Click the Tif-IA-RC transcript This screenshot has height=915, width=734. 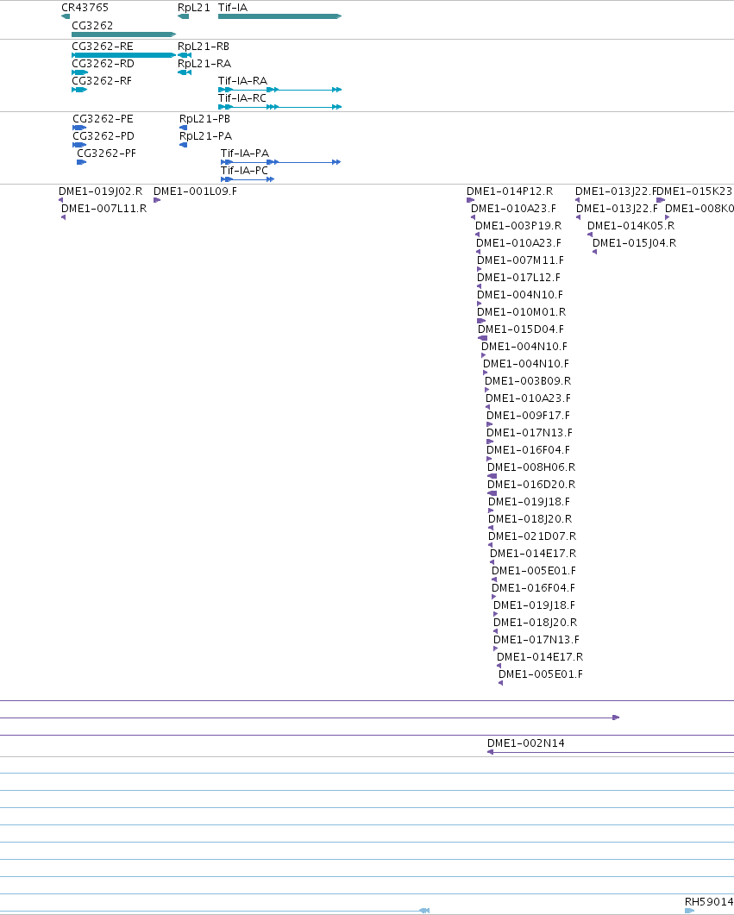tap(280, 107)
